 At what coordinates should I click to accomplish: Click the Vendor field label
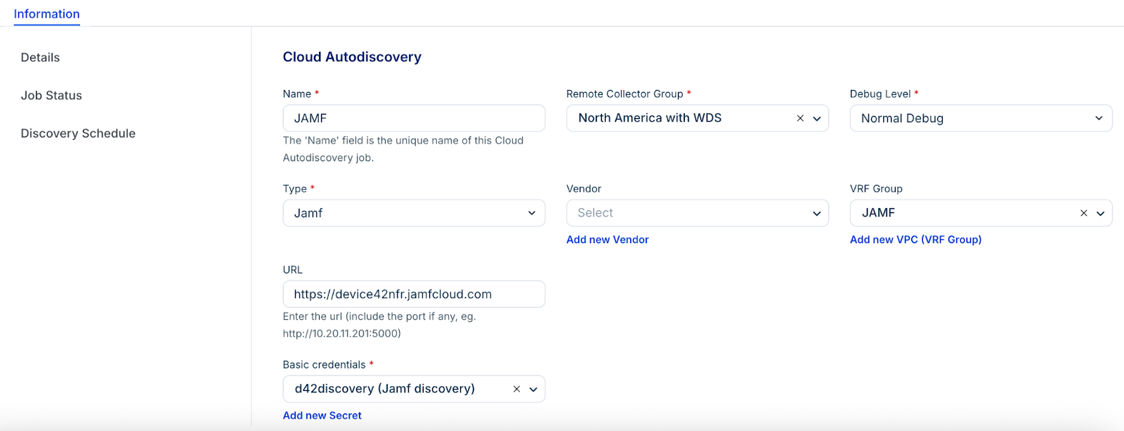pyautogui.click(x=584, y=189)
